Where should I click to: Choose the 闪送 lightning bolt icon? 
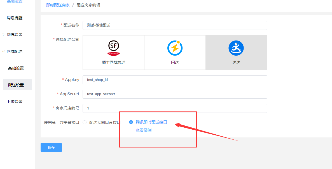(175, 48)
